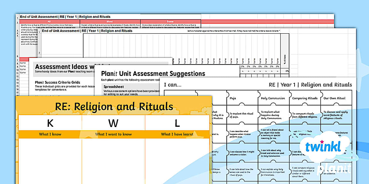
Task: Click the 'What I know' orange label
Action: [50, 134]
